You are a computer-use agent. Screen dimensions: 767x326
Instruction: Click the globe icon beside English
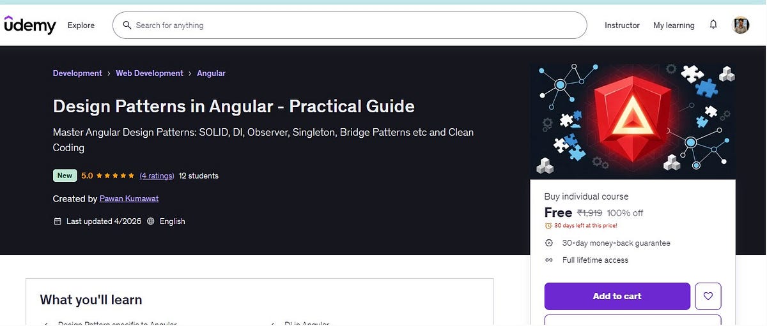(151, 221)
